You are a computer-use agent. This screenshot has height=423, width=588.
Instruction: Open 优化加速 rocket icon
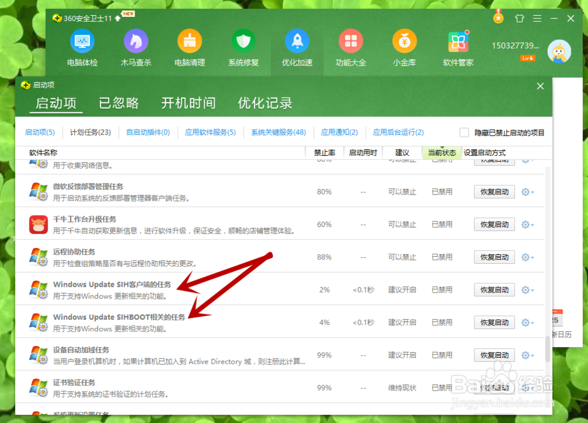(297, 41)
